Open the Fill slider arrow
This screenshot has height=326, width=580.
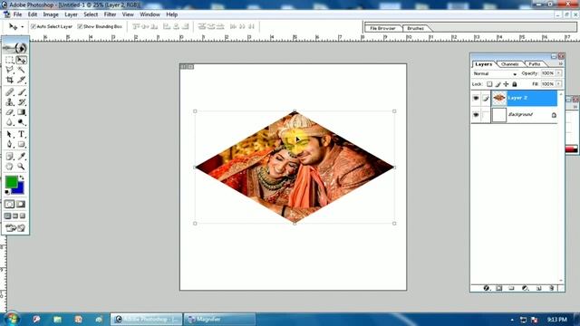[x=558, y=84]
